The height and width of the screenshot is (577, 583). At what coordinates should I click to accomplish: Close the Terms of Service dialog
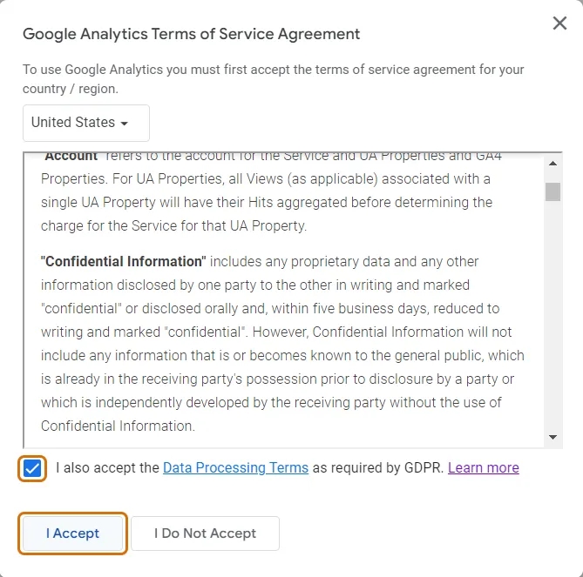559,23
